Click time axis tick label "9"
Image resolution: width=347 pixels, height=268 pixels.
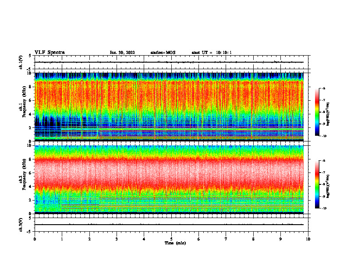280,239
